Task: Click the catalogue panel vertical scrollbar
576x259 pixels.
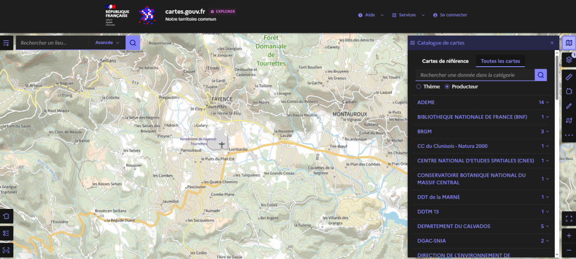Action: point(557,77)
